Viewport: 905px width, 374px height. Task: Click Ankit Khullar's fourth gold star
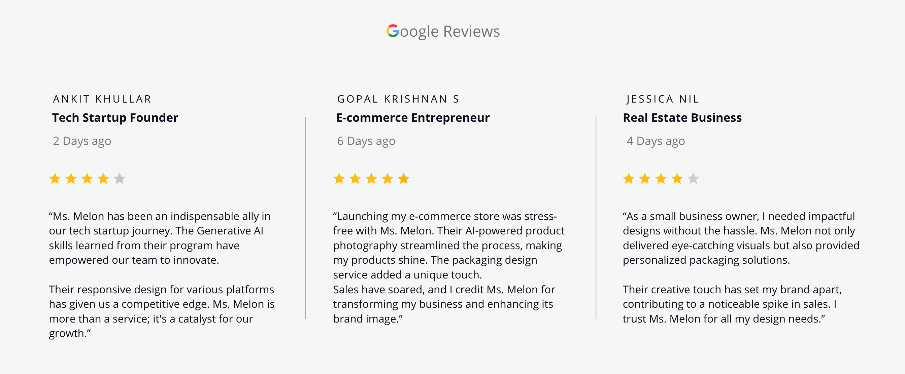coord(103,179)
